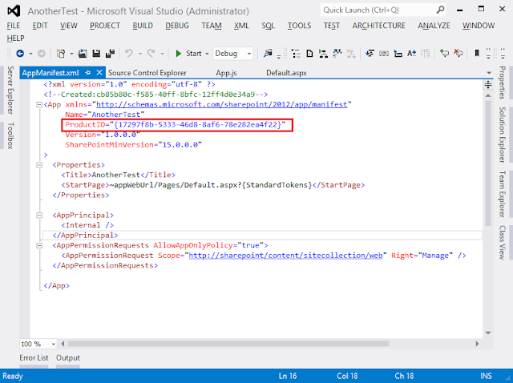Click the Open File toolbar icon

pos(83,54)
